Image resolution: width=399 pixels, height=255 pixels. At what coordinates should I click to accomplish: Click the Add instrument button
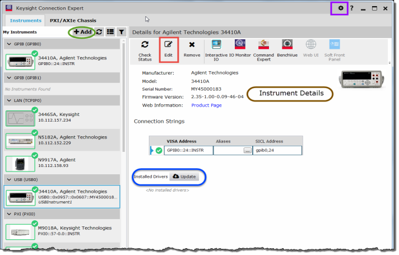tap(82, 33)
